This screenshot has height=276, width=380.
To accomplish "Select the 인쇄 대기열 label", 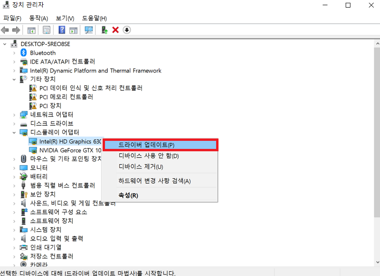I will pos(46,248).
